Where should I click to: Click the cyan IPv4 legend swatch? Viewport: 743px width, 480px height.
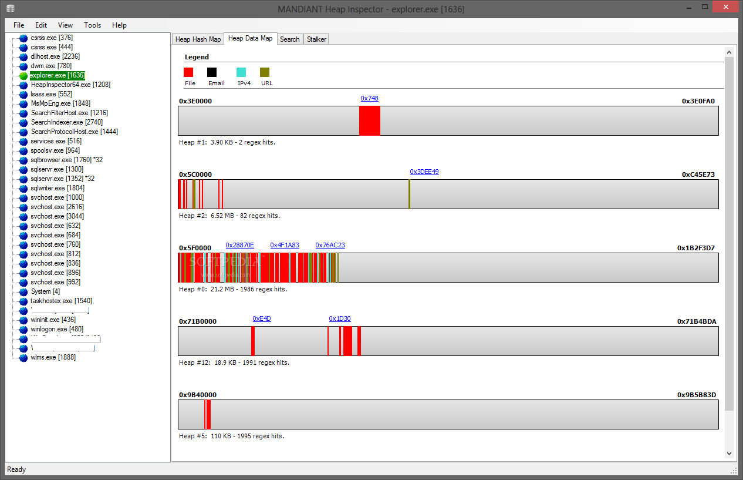point(241,72)
